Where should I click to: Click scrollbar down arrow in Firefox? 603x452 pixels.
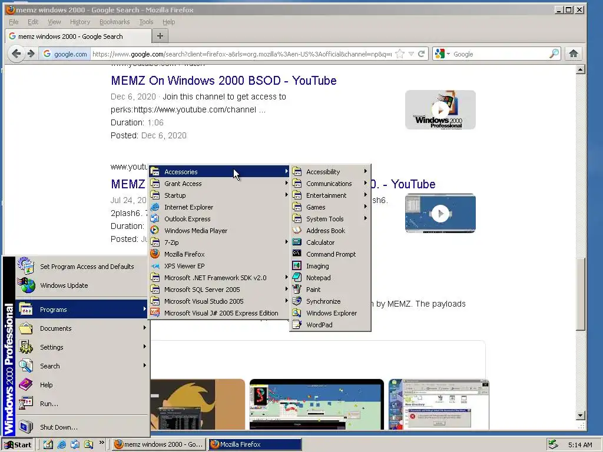coord(581,415)
